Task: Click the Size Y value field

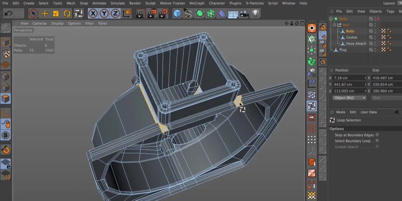Action: (x=386, y=84)
